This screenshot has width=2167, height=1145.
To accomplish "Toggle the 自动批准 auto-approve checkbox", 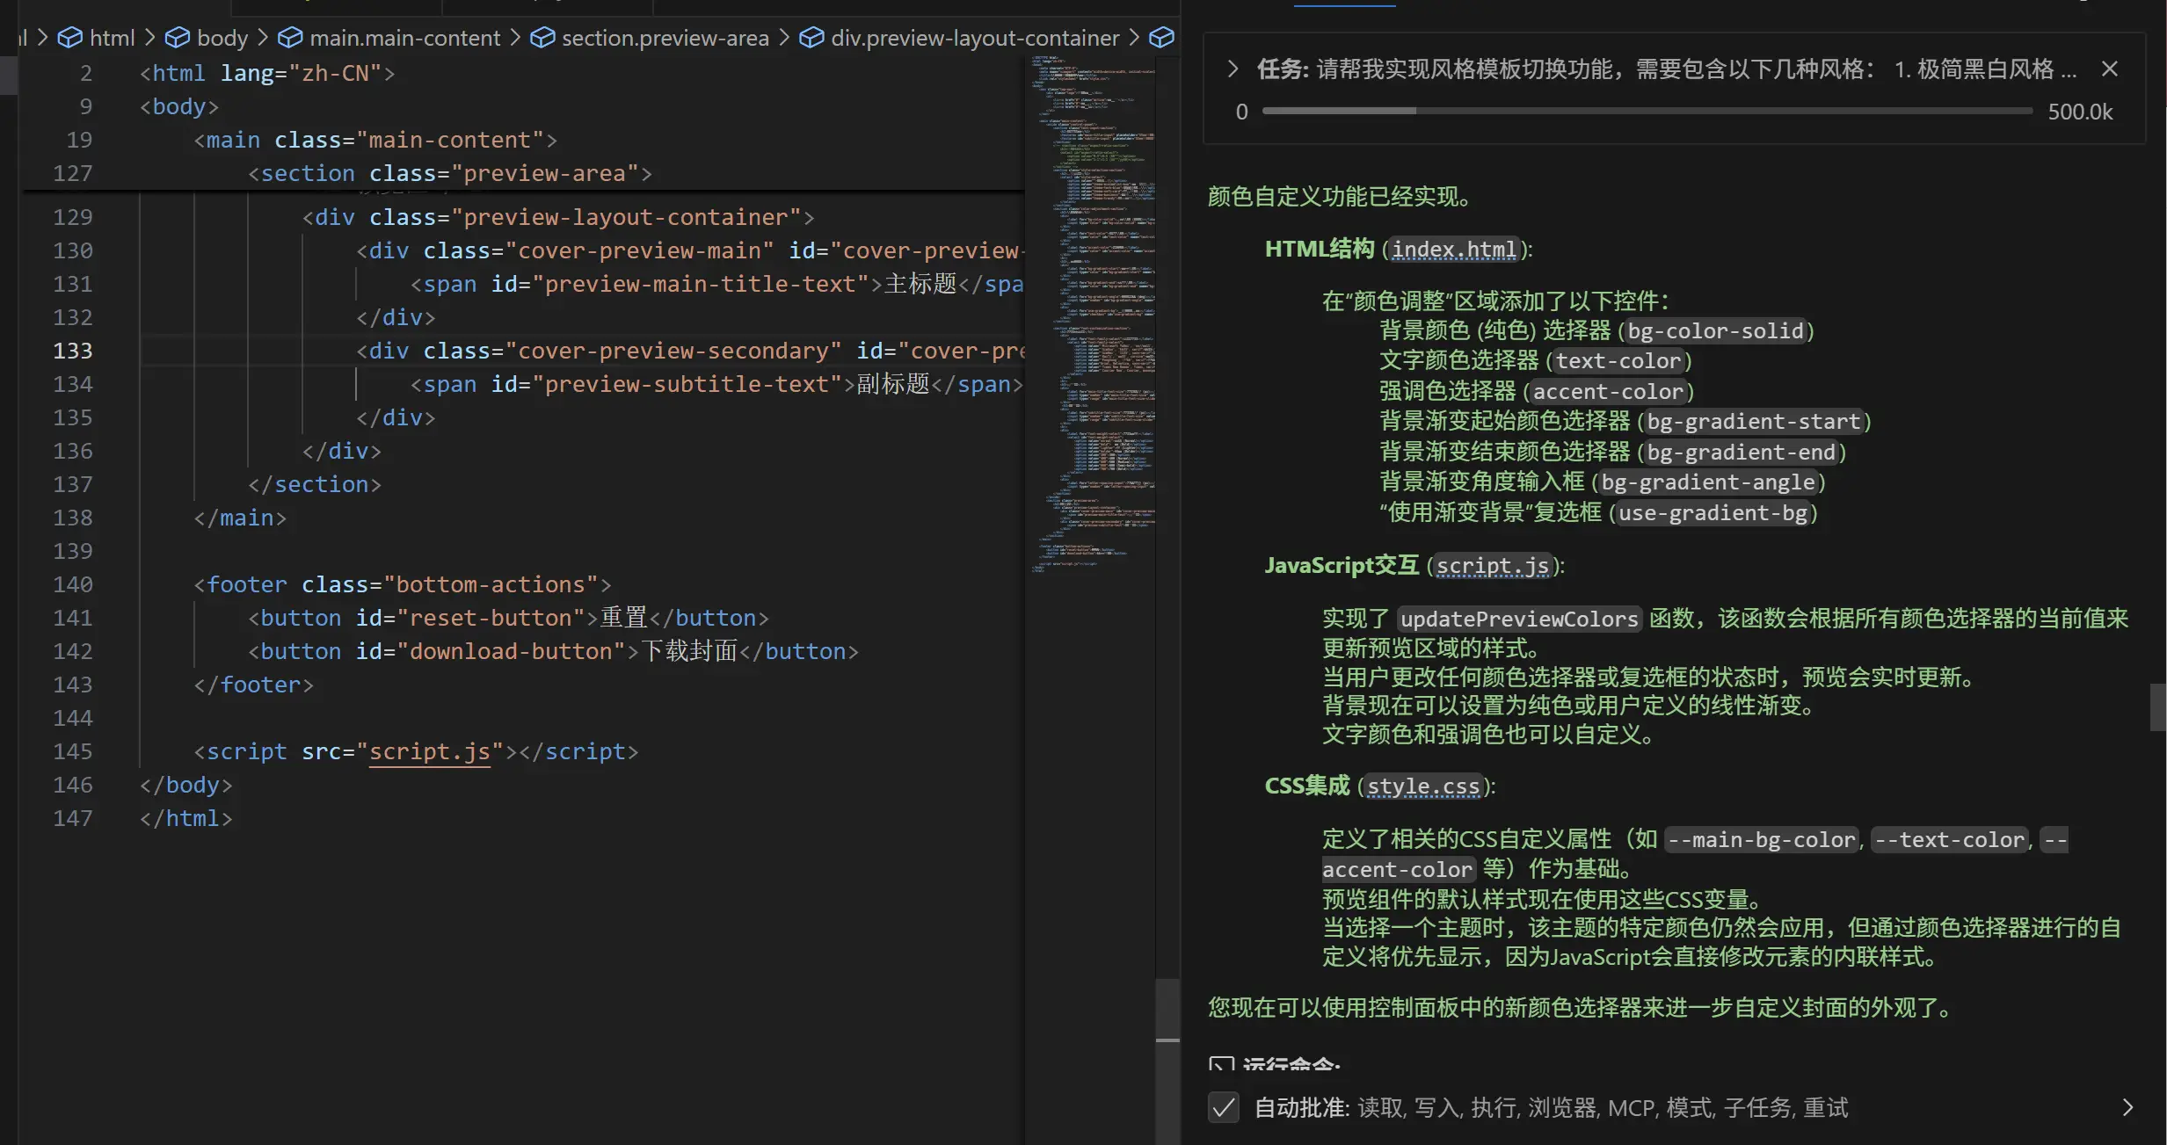I will click(1223, 1107).
